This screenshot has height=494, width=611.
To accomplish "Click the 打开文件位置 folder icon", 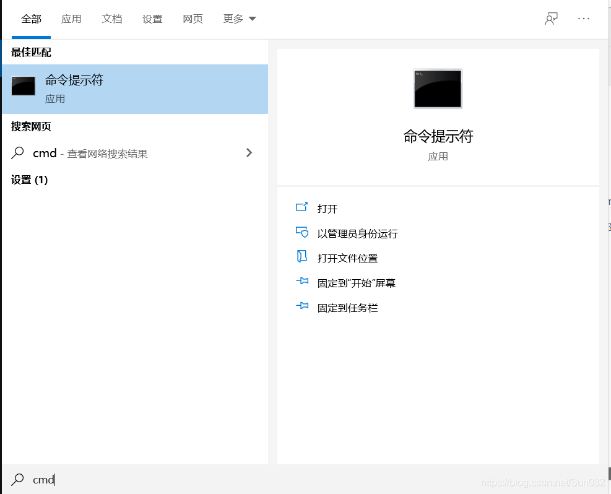I will point(303,258).
